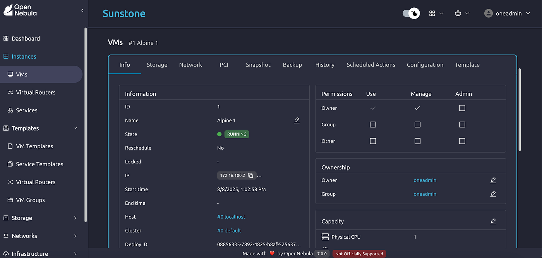
Task: Enable Other Use permission
Action: [x=373, y=141]
